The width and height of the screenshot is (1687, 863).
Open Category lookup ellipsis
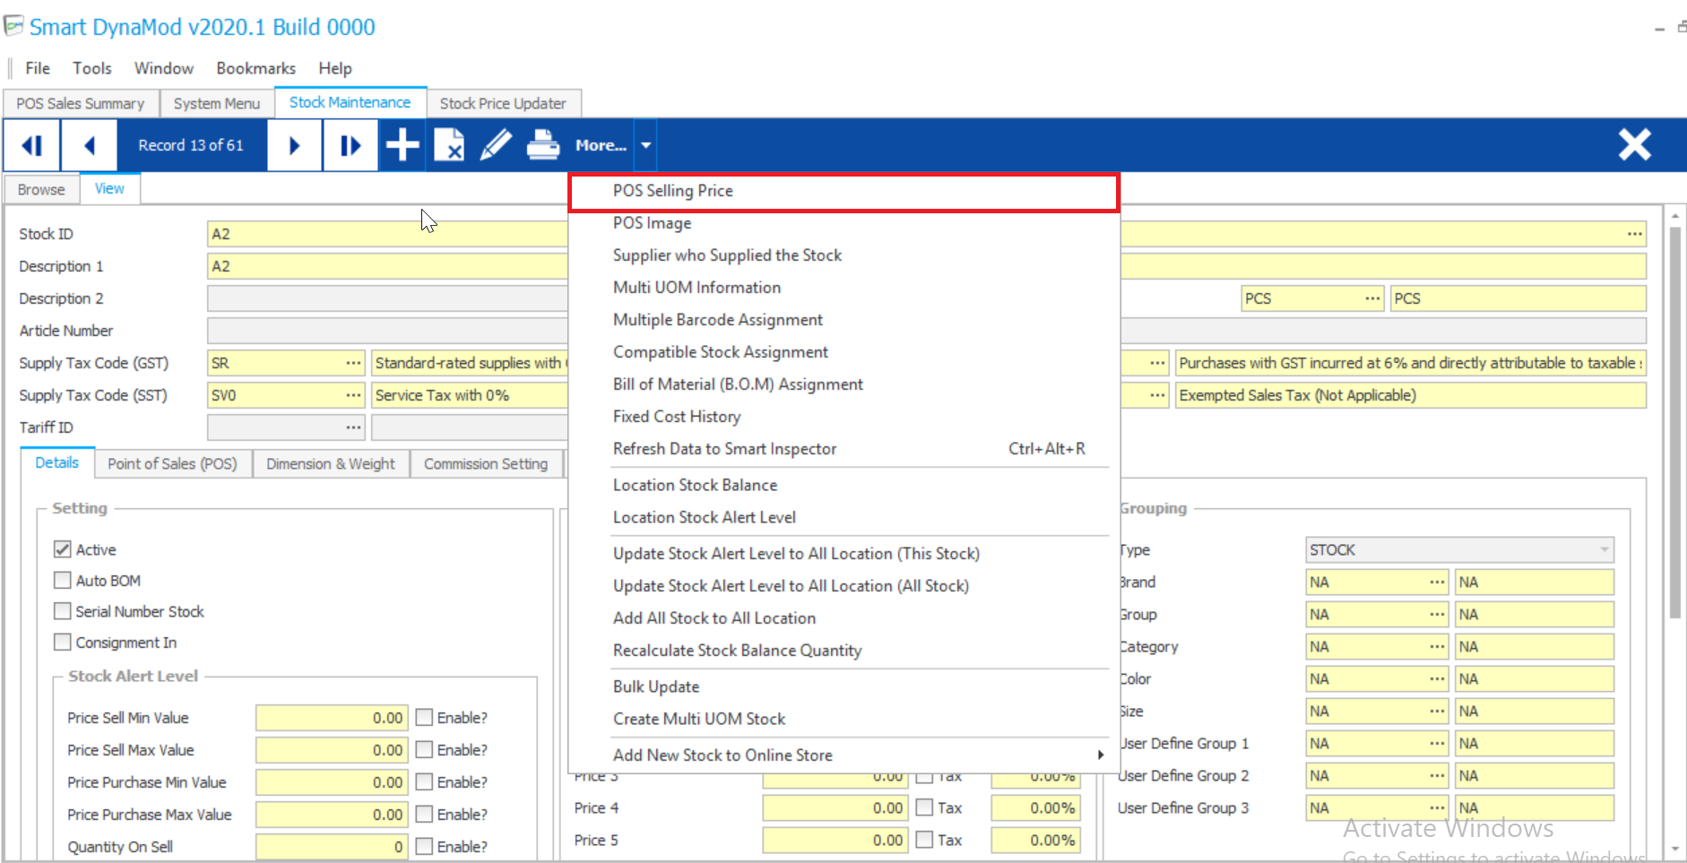coord(1437,646)
